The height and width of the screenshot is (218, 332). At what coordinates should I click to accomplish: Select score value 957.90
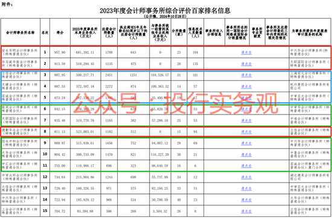60,52
